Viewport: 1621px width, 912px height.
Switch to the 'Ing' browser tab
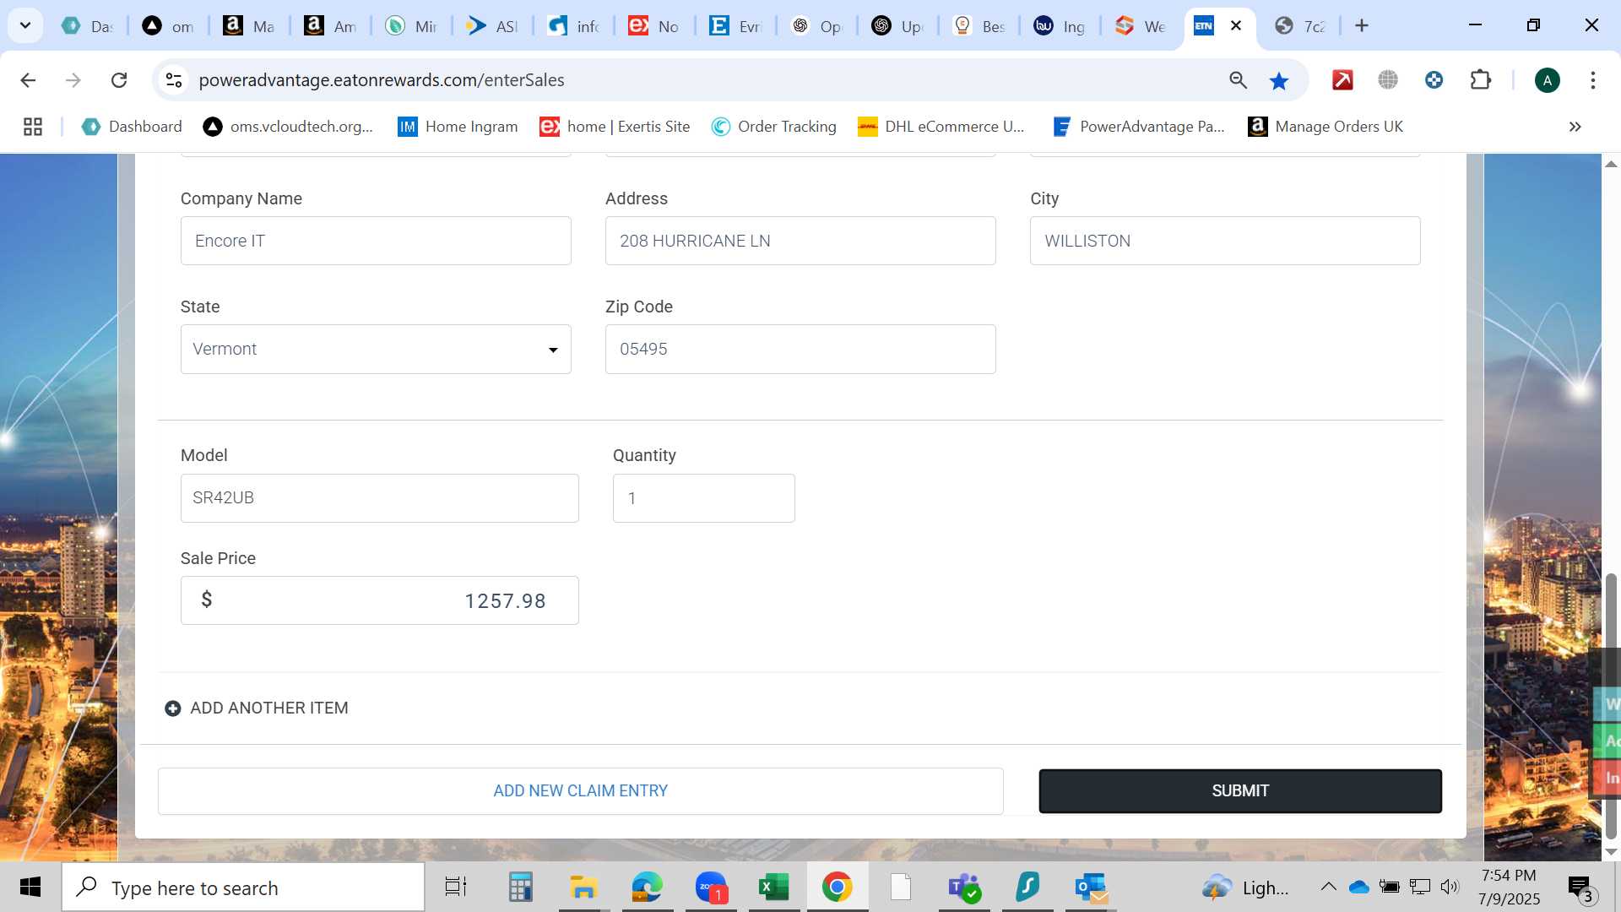point(1060,26)
